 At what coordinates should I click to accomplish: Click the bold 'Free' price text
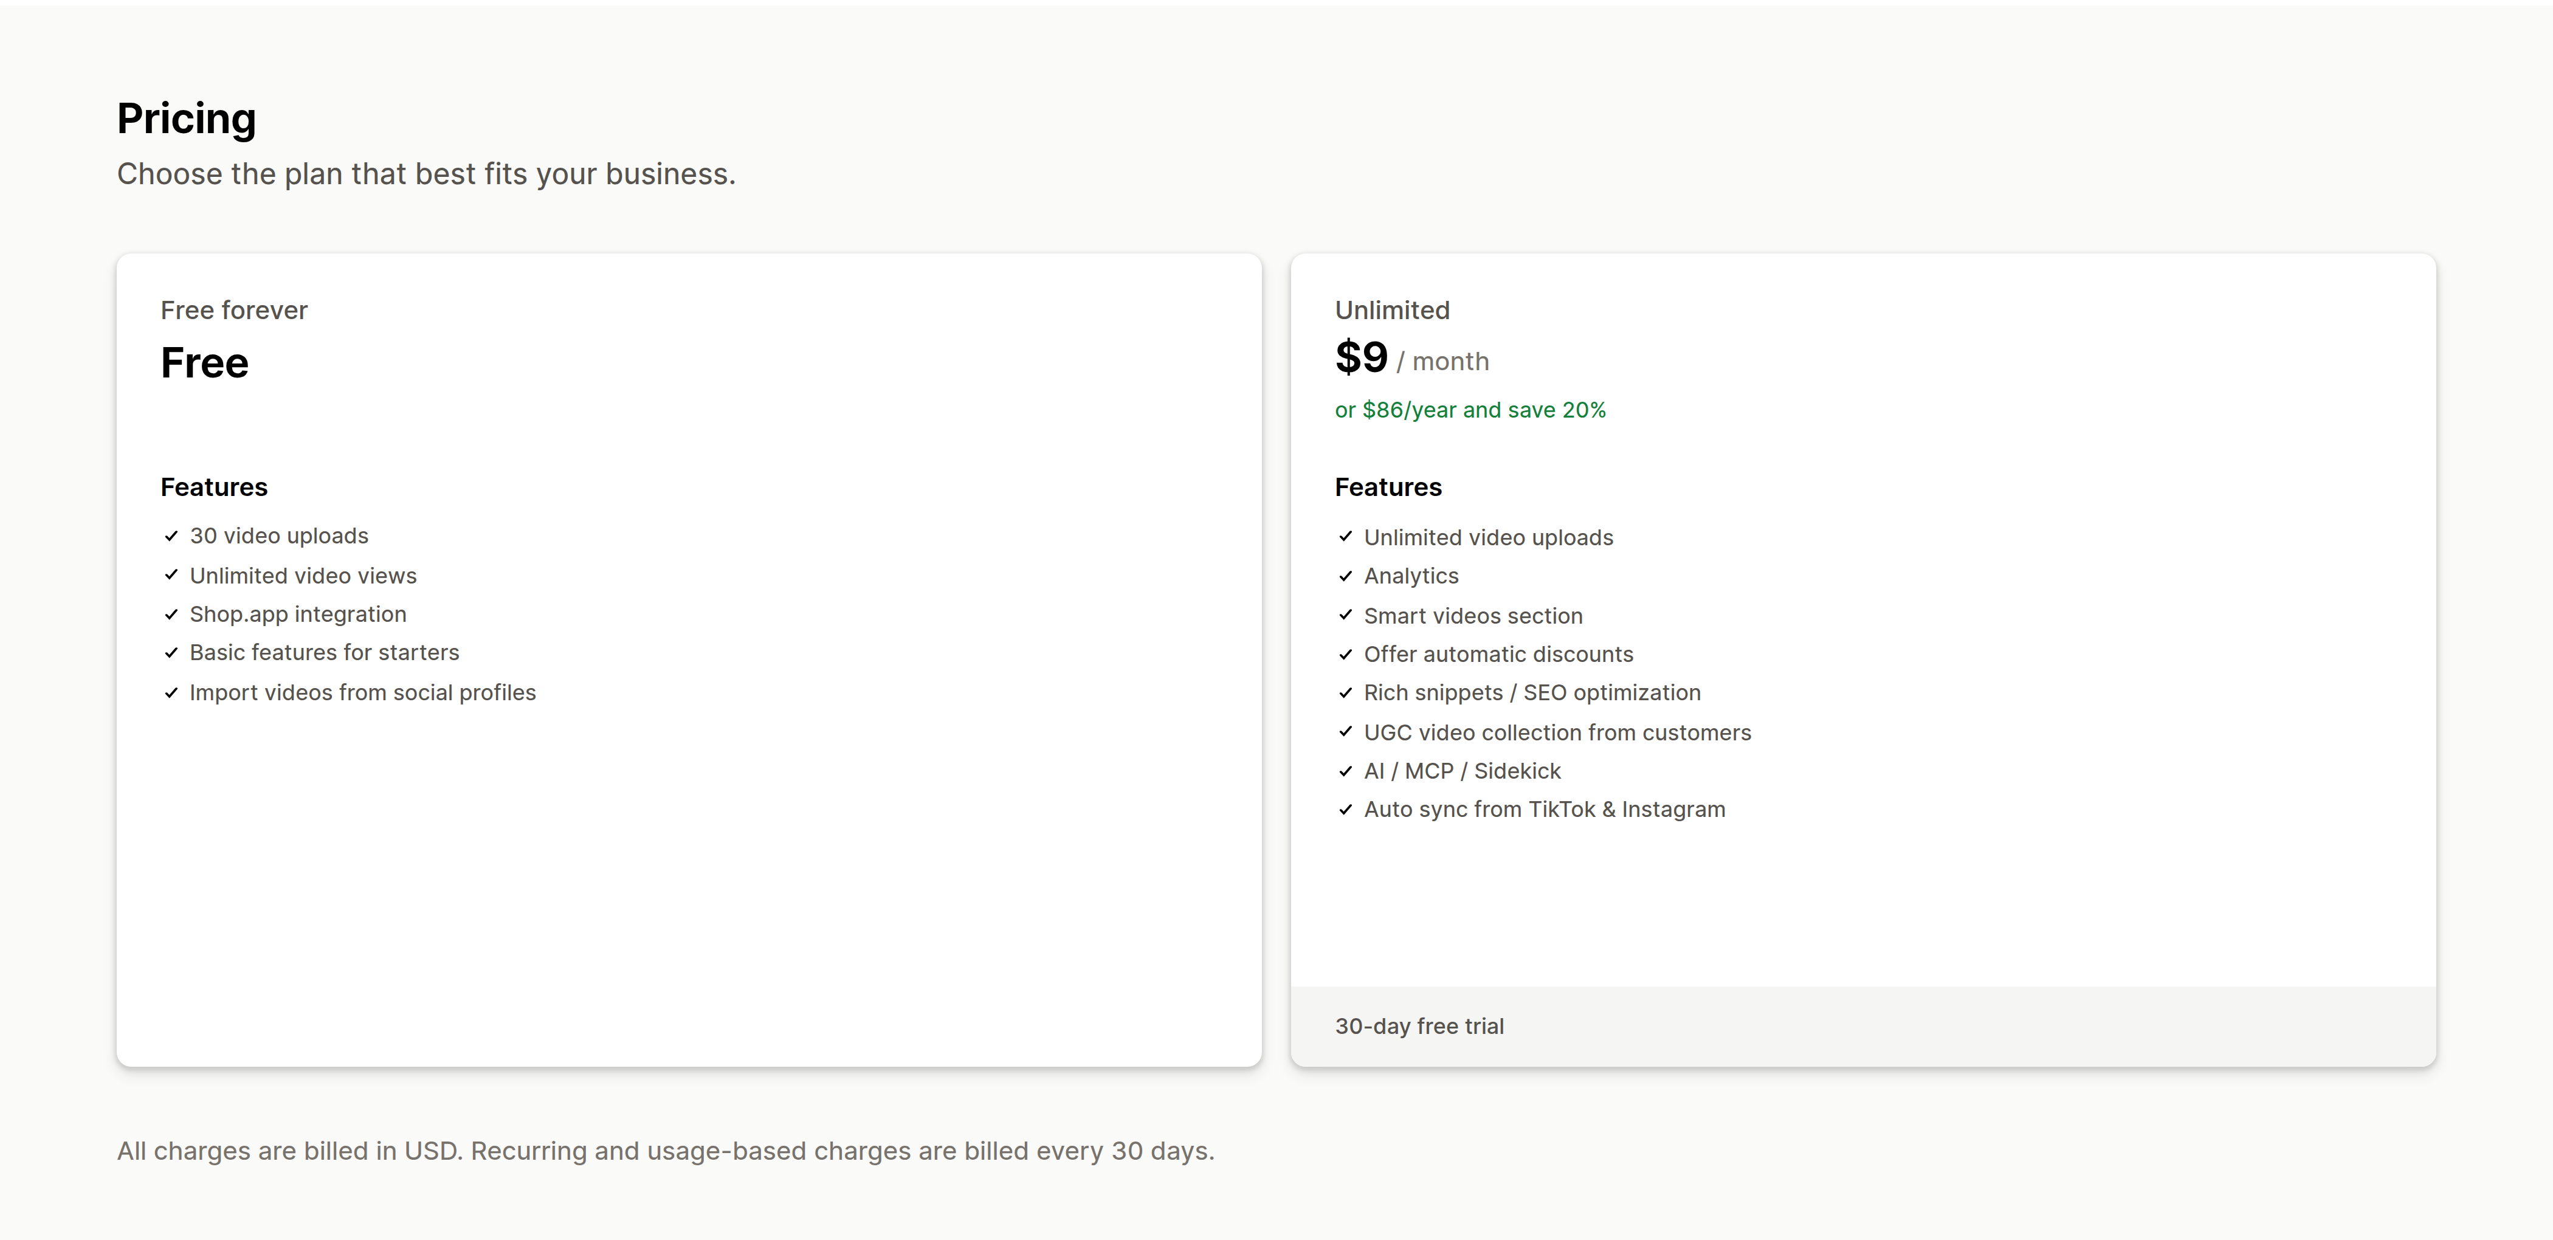click(204, 363)
